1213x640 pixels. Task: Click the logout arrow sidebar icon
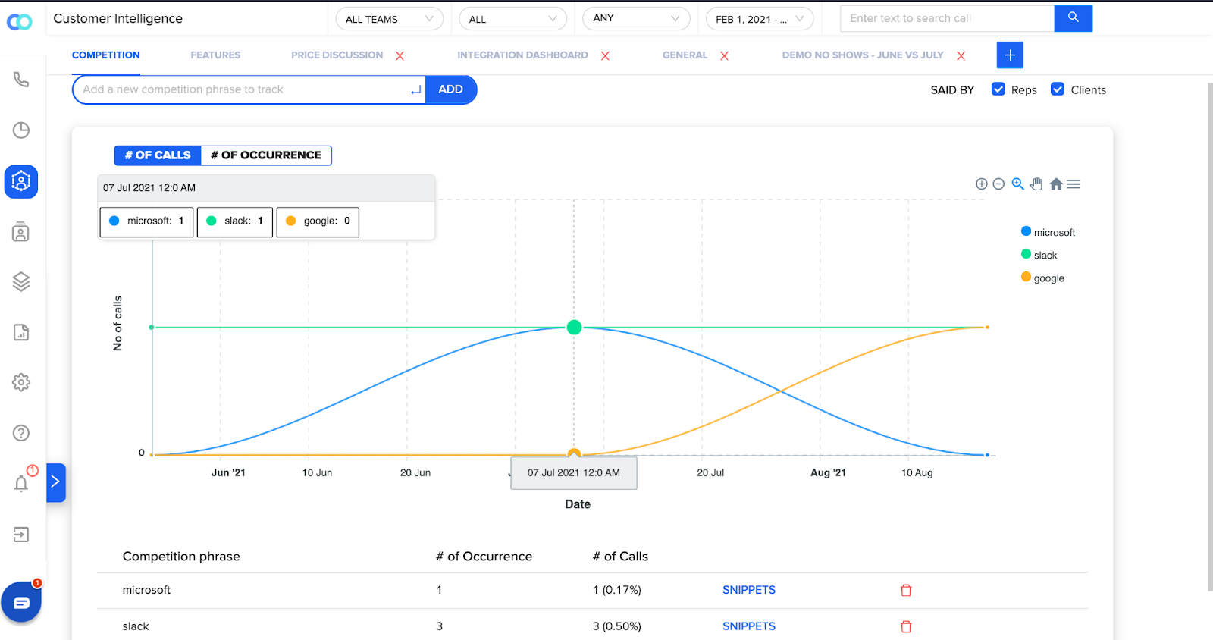pyautogui.click(x=21, y=535)
